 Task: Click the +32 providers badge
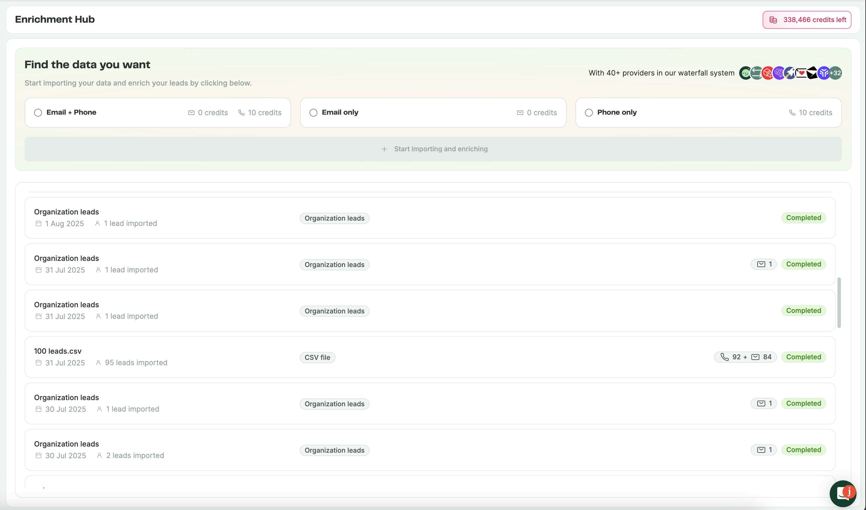pyautogui.click(x=836, y=73)
